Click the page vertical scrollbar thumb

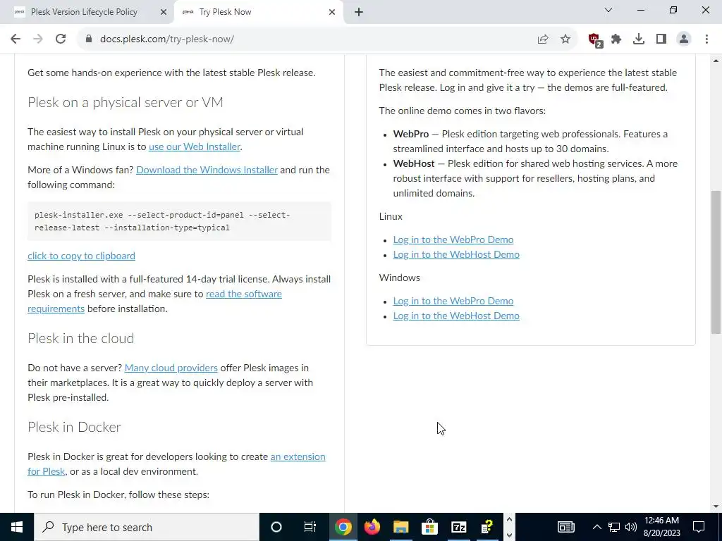click(716, 262)
